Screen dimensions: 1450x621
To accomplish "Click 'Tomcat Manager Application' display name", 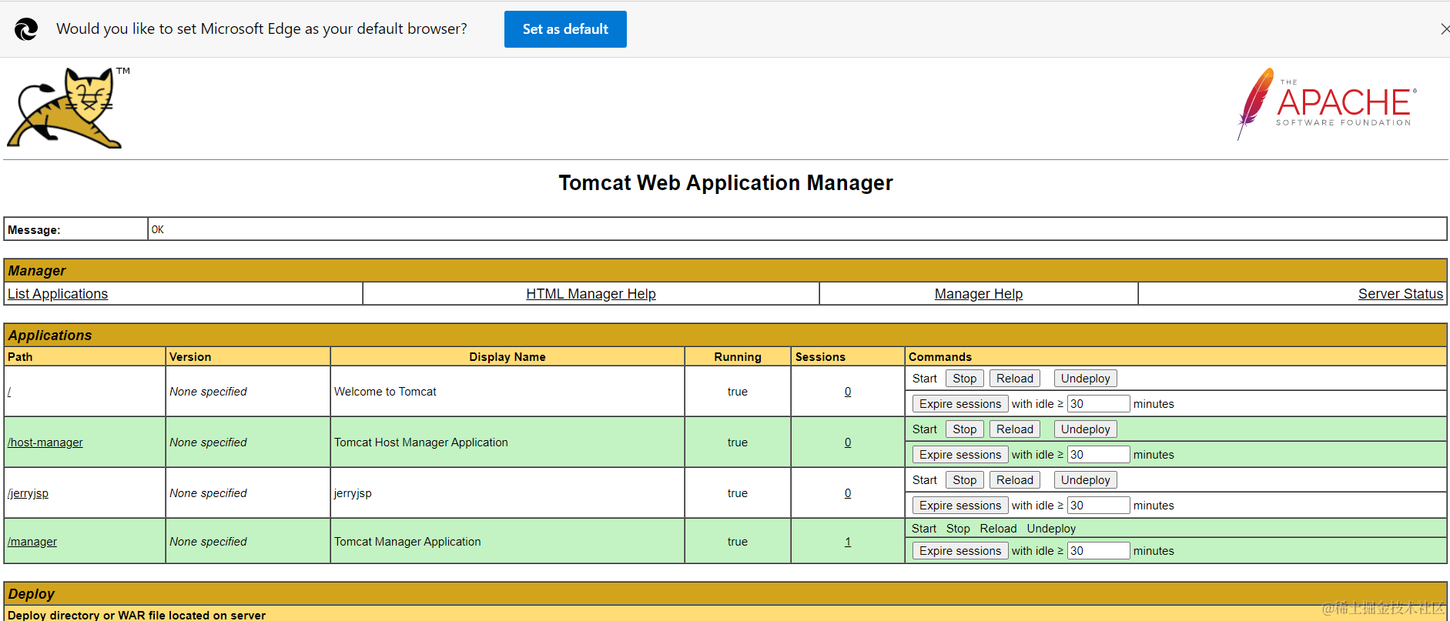I will (x=407, y=542).
